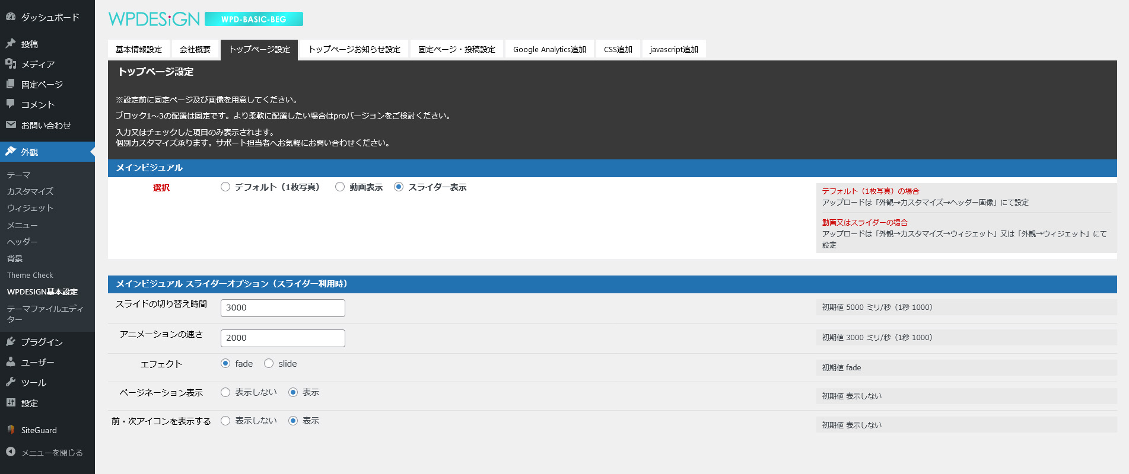Click the envelope icon for お問い合わせ

pos(11,124)
